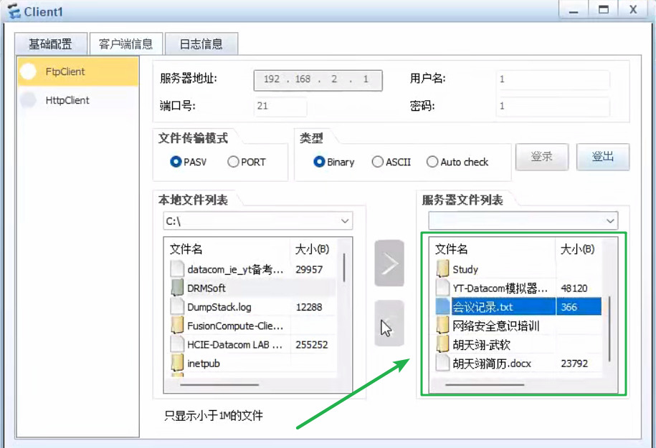Click the inetpub folder icon
The width and height of the screenshot is (656, 448).
tap(177, 363)
